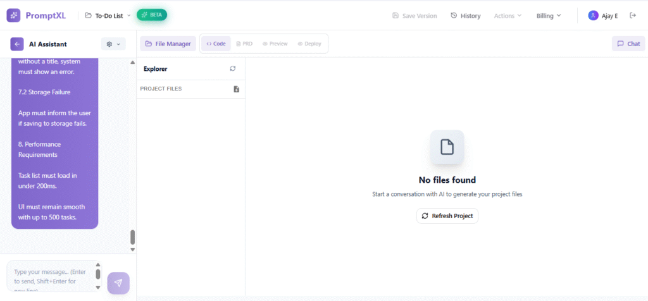The height and width of the screenshot is (301, 648).
Task: Open the Billing dropdown
Action: tap(548, 16)
